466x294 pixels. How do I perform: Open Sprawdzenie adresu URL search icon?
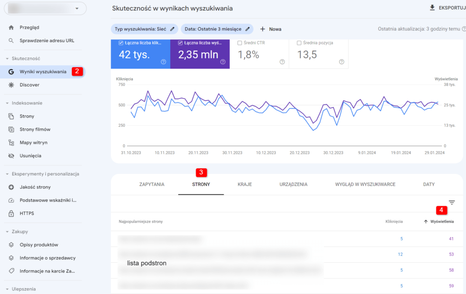11,40
